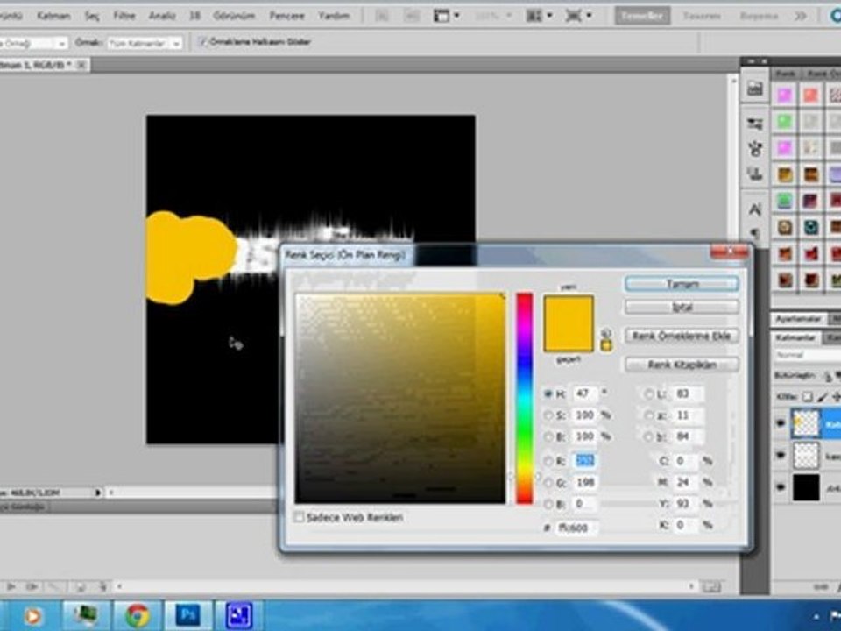Viewport: 841px width, 631px height.
Task: Open the Katman menu
Action: click(x=53, y=16)
